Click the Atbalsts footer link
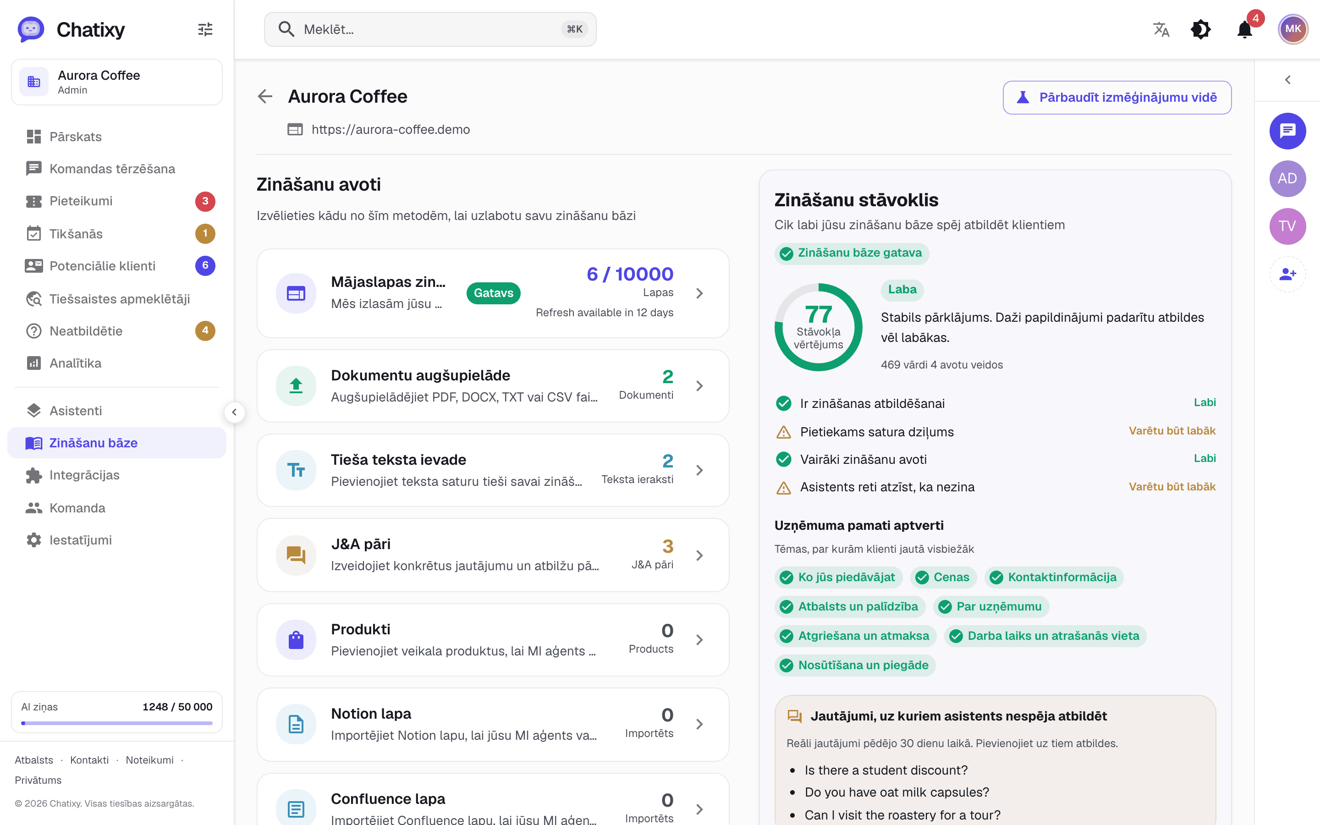1320x825 pixels. (34, 760)
